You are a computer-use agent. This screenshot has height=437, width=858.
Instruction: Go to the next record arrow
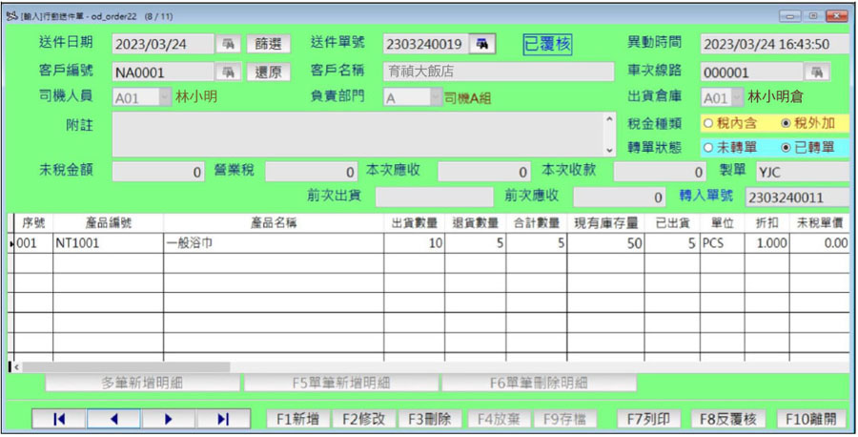tap(169, 419)
